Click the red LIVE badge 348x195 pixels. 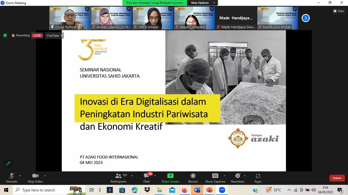37,36
